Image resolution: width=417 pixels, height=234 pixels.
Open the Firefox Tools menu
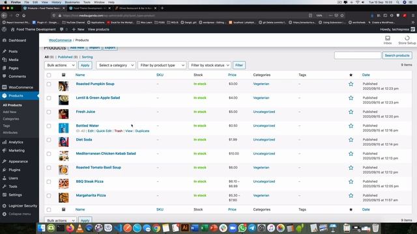pos(87,2)
